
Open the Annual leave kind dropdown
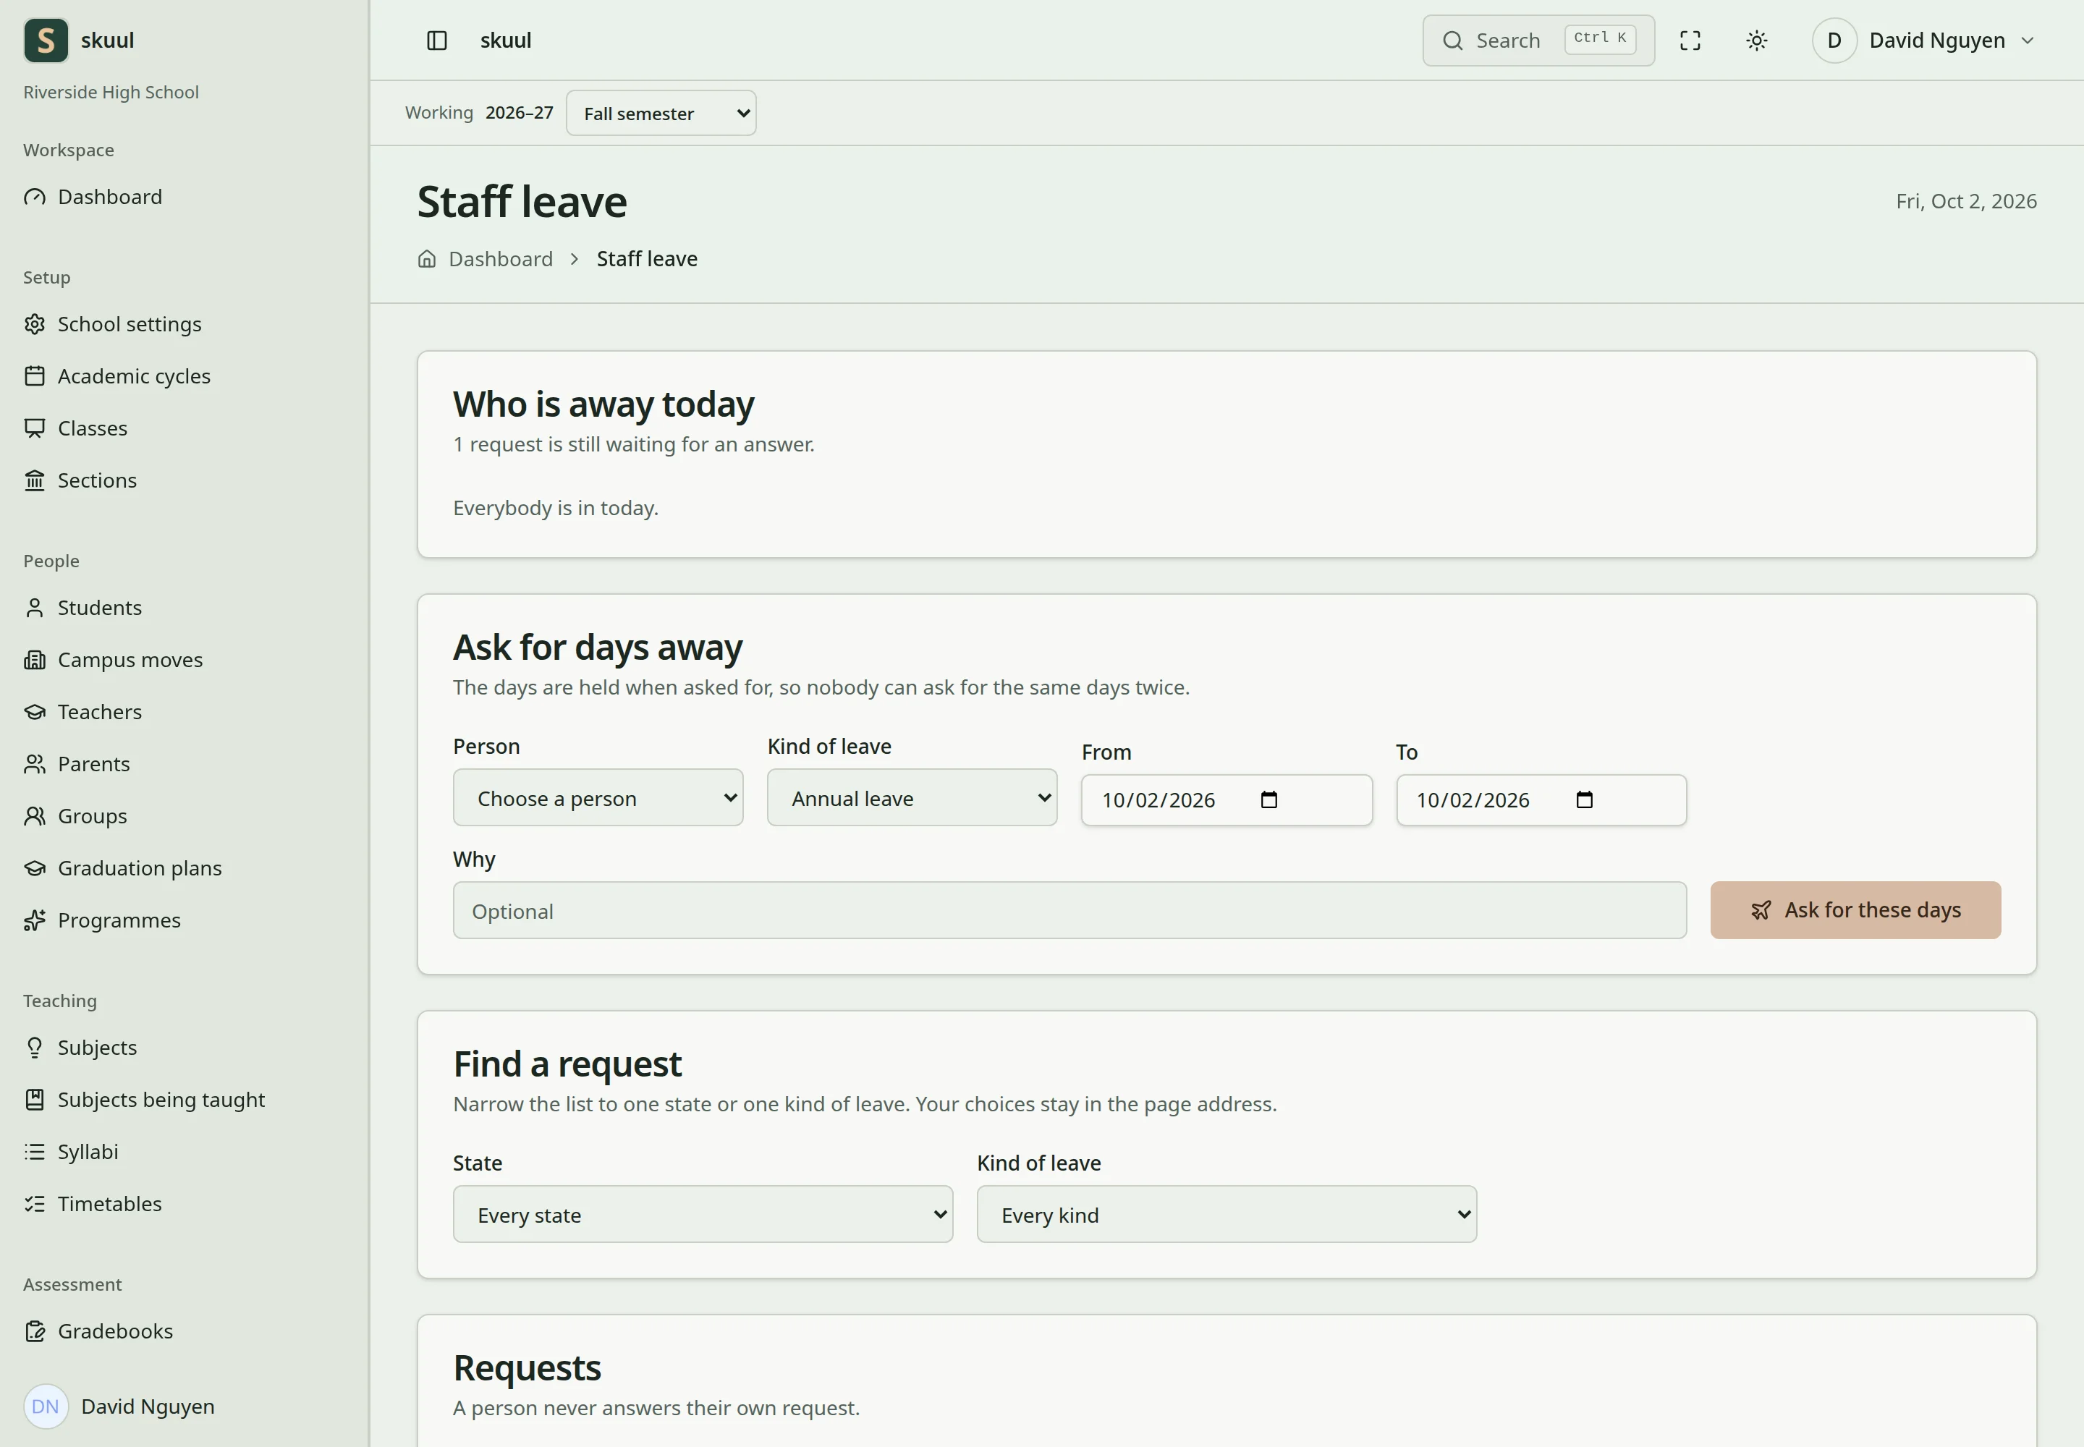tap(912, 798)
